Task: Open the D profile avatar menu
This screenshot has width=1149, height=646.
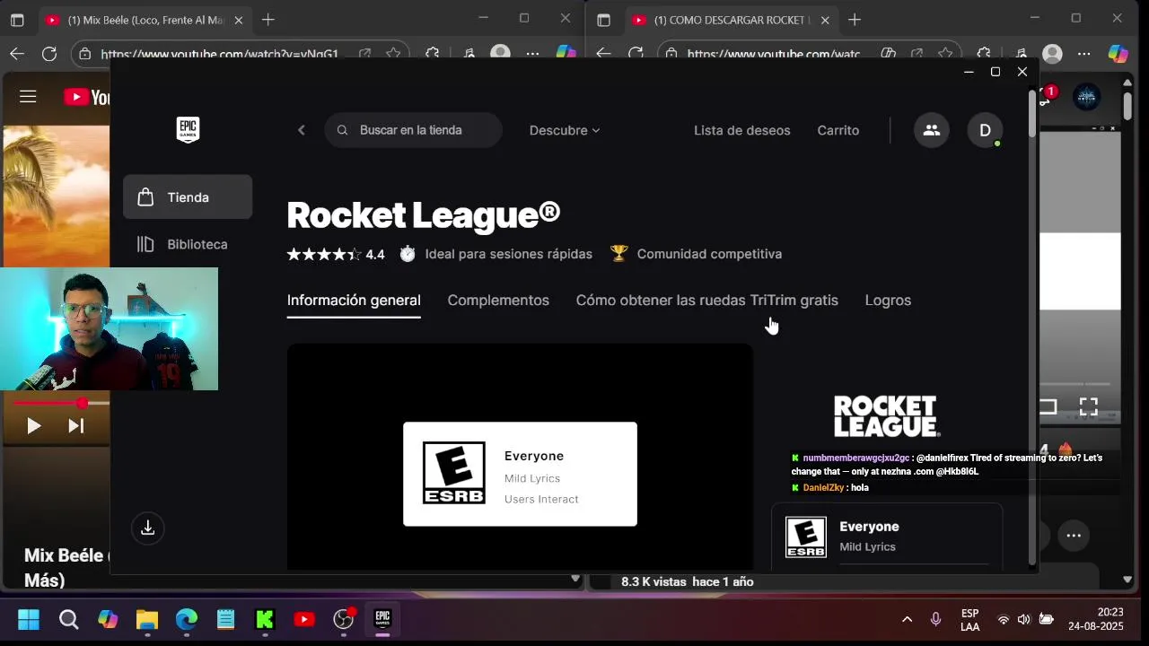Action: click(x=985, y=130)
